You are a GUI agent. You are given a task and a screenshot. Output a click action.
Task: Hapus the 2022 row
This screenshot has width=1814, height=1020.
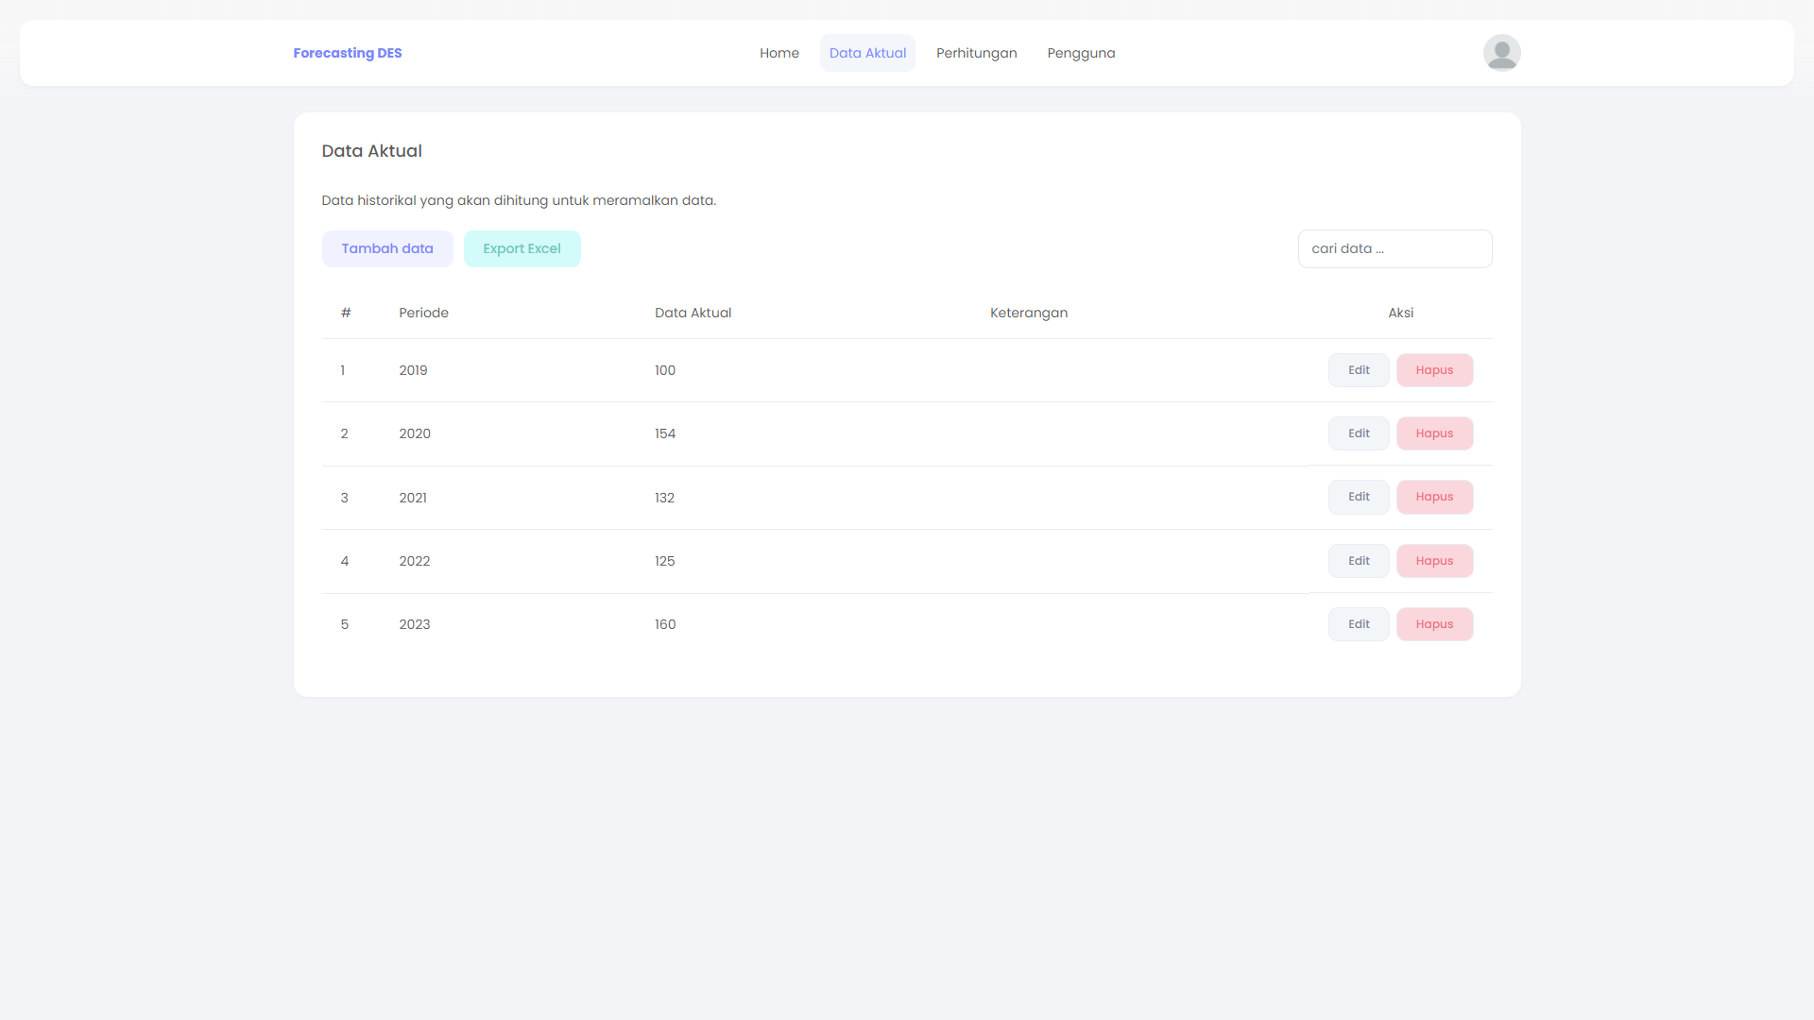(1434, 561)
